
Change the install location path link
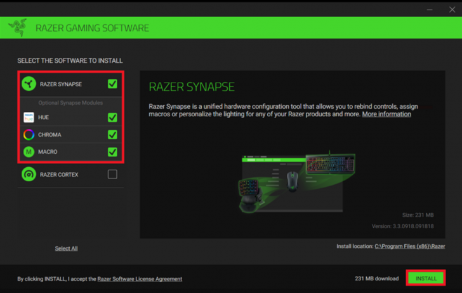(409, 247)
